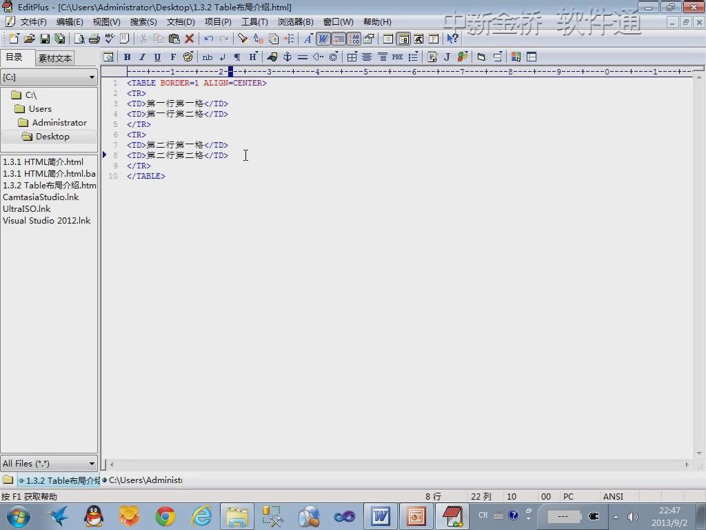706x530 pixels.
Task: Open the 工具(T) menu
Action: click(x=254, y=21)
